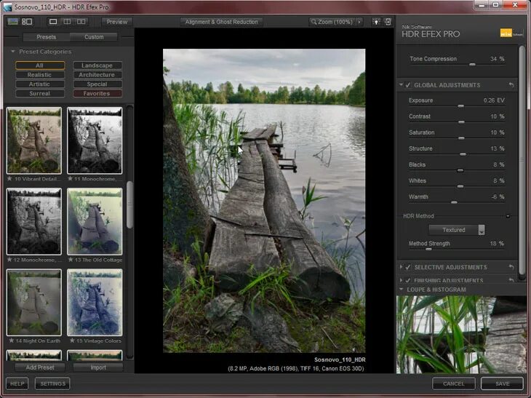
Task: Show the preset browser panel view icon
Action: coord(27,22)
